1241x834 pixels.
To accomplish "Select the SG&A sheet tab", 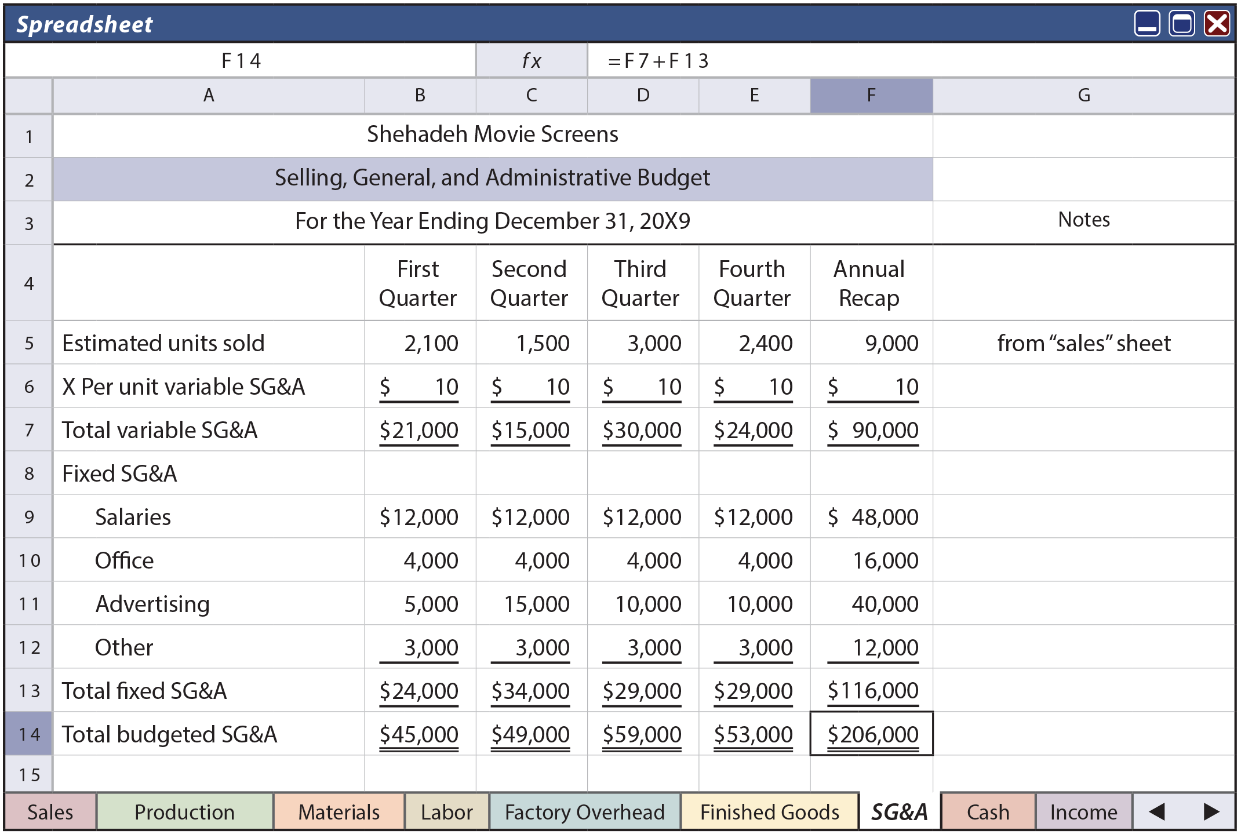I will [900, 812].
